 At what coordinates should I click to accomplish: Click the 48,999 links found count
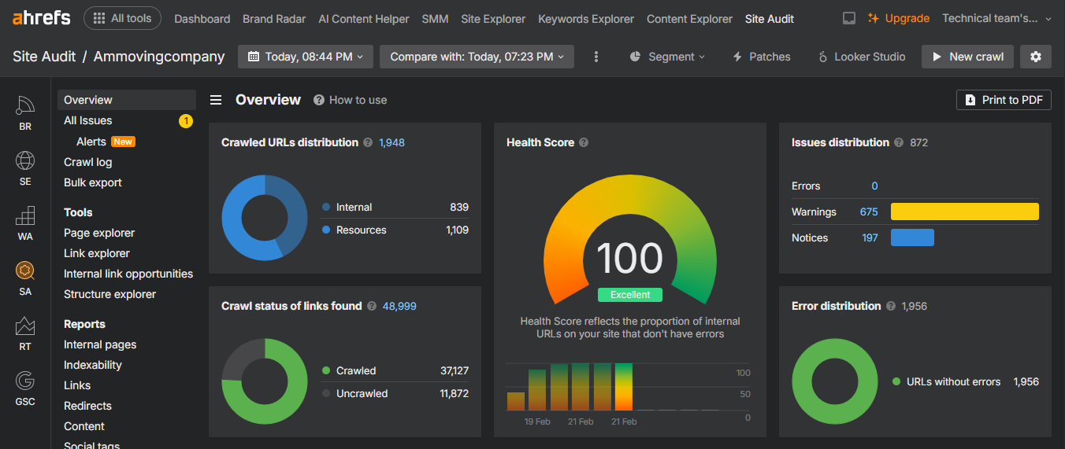[x=399, y=306]
